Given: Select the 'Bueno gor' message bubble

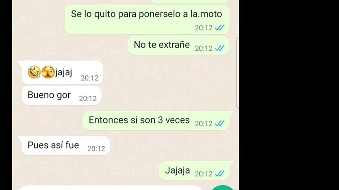Looking at the screenshot, I should point(61,95).
